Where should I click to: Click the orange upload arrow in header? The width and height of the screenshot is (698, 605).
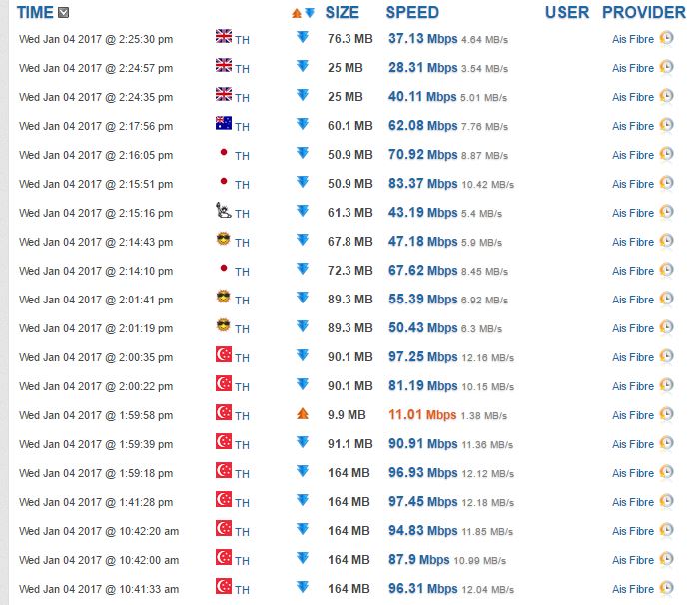coord(296,13)
